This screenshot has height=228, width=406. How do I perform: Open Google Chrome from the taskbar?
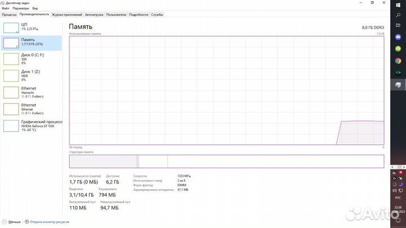(x=398, y=61)
